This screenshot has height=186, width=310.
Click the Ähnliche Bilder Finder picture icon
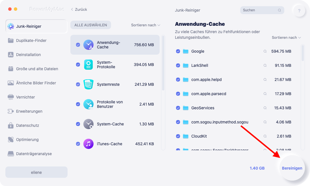(x=11, y=83)
